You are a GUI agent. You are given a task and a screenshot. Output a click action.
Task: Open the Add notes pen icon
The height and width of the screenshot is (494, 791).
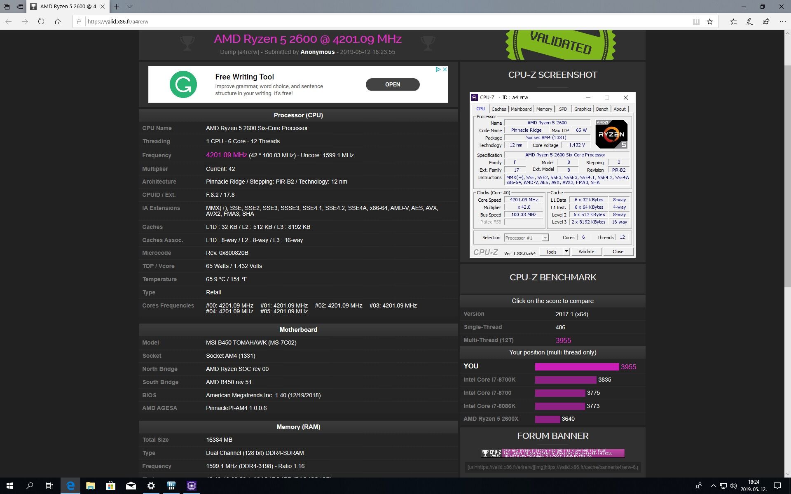tap(749, 21)
